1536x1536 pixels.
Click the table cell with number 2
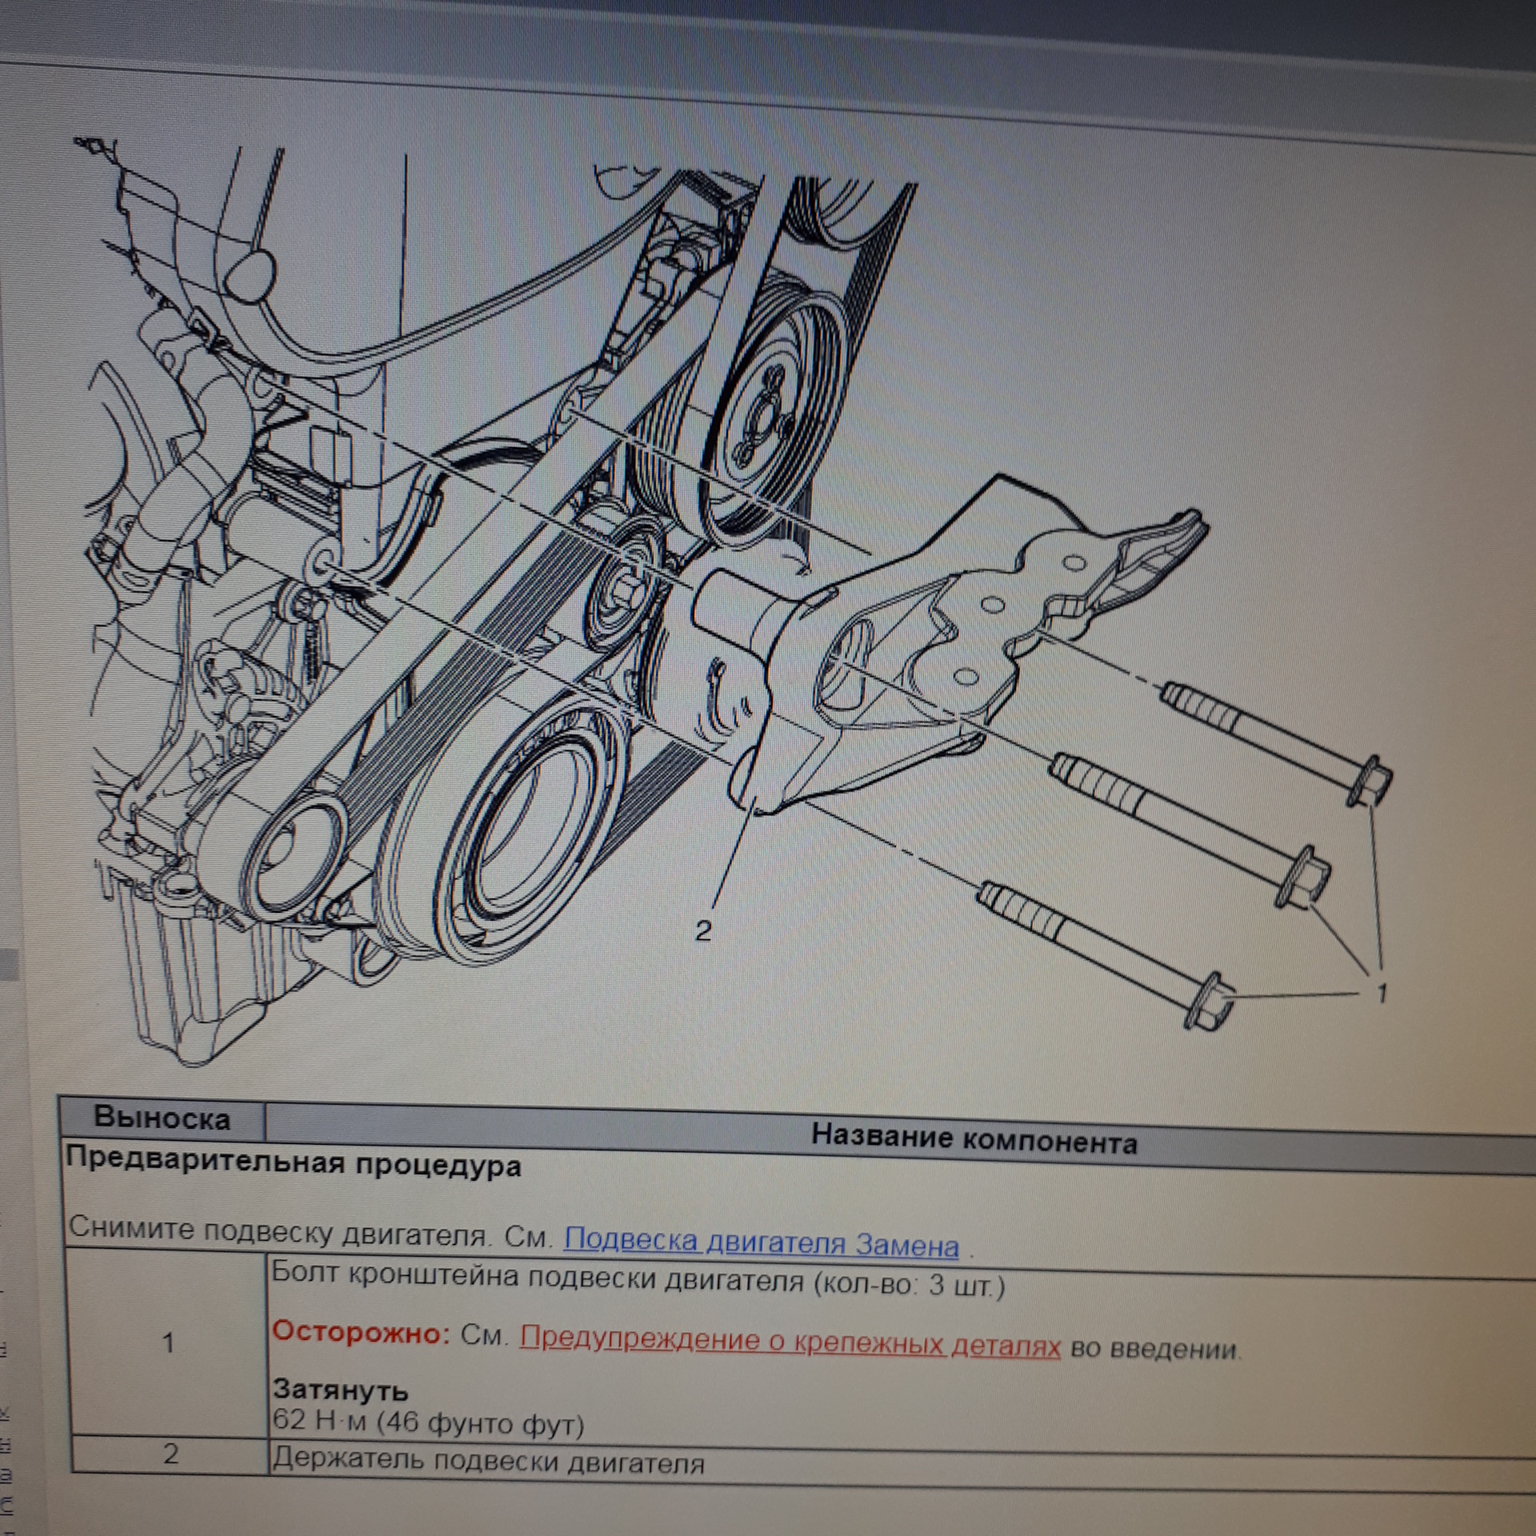tap(170, 1454)
